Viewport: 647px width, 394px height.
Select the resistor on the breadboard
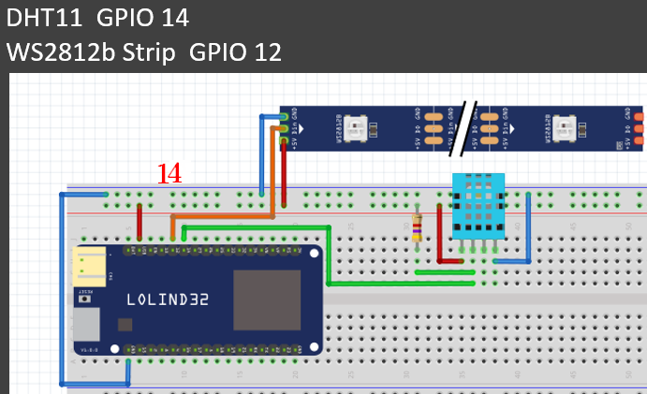point(417,226)
